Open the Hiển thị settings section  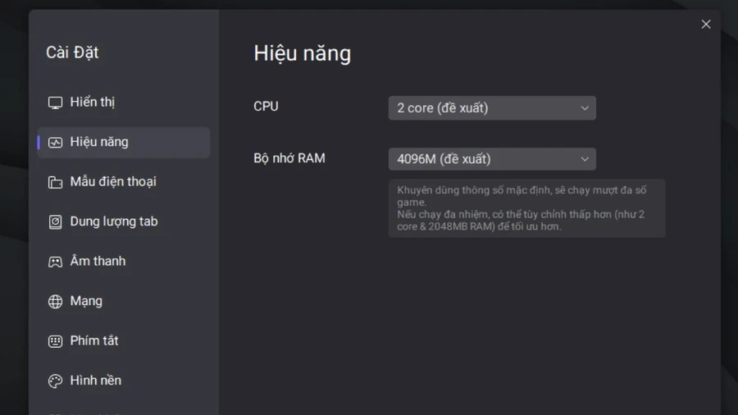tap(123, 103)
